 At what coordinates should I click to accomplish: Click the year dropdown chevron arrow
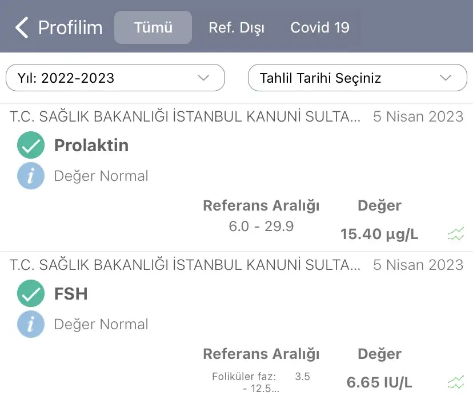tap(203, 78)
